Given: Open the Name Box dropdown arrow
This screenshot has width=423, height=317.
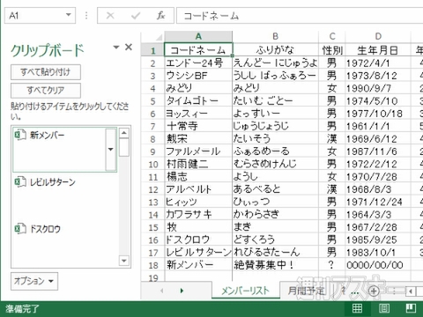Looking at the screenshot, I should tap(69, 15).
